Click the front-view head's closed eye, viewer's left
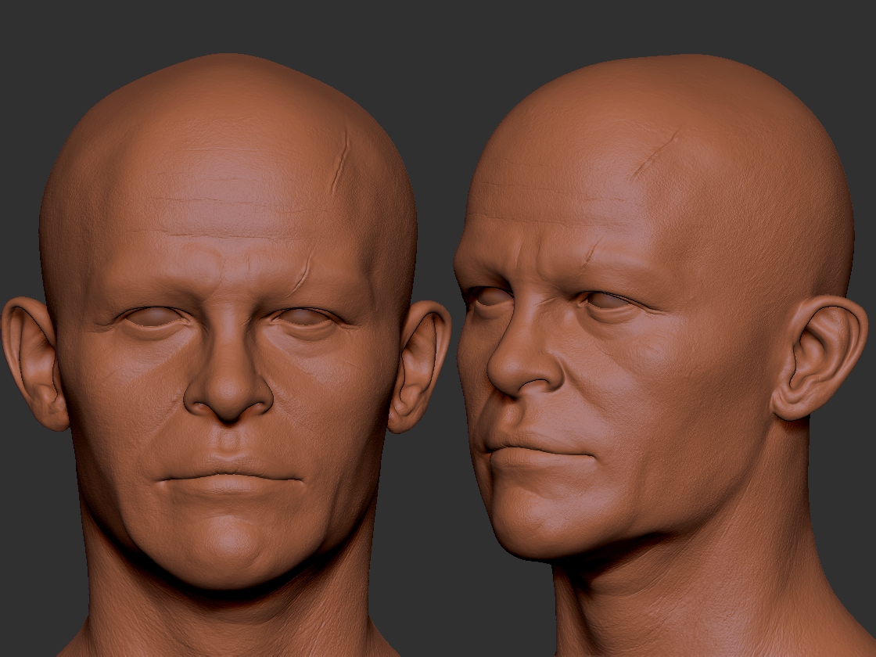The height and width of the screenshot is (657, 876). pyautogui.click(x=151, y=318)
